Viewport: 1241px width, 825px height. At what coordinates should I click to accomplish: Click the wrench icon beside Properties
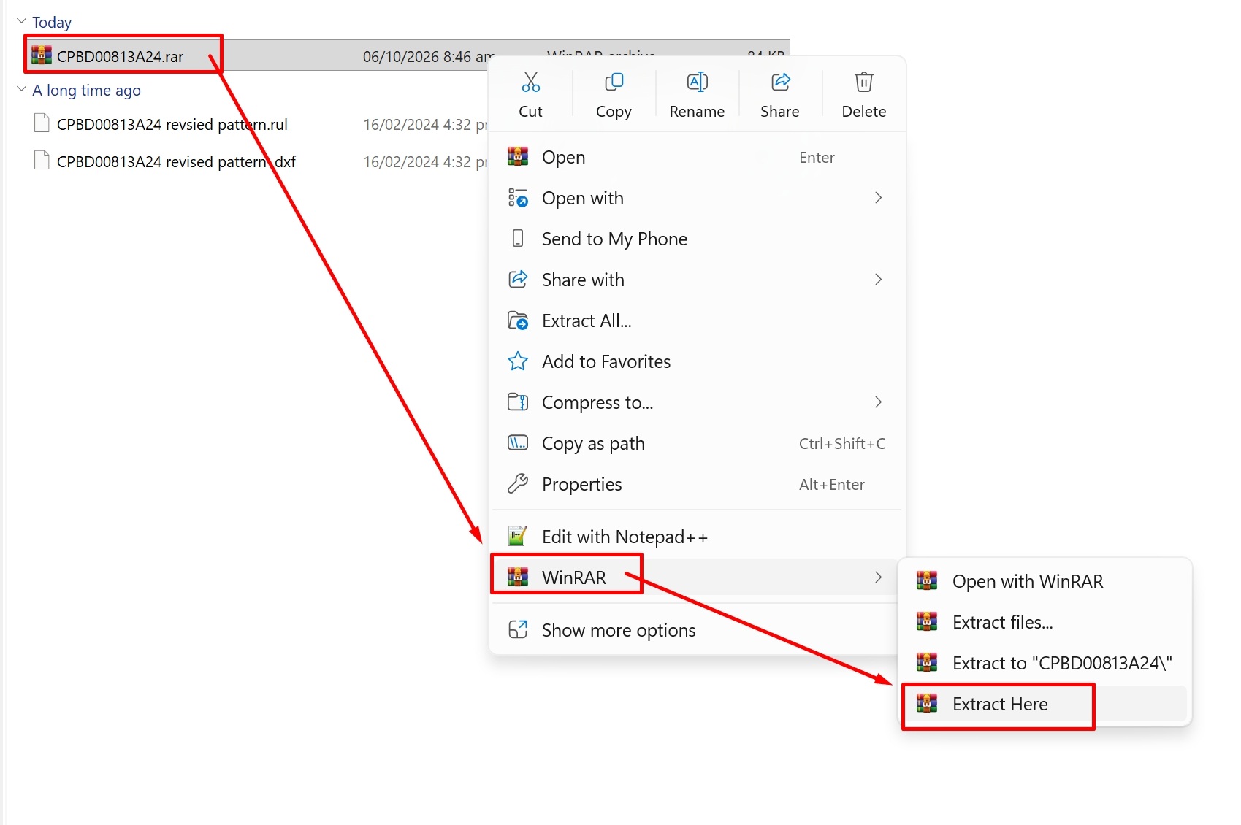pos(518,484)
